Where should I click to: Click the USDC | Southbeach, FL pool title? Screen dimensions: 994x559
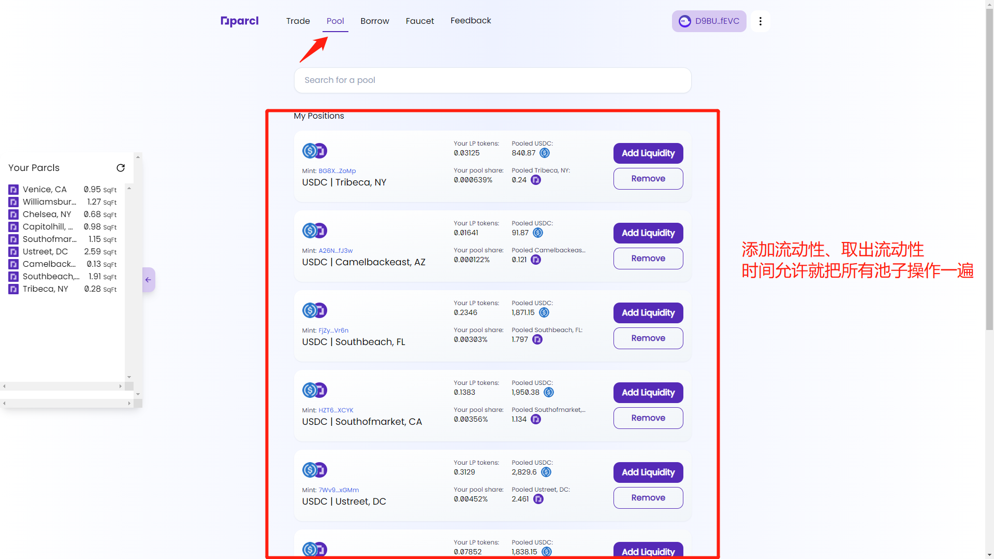point(354,342)
